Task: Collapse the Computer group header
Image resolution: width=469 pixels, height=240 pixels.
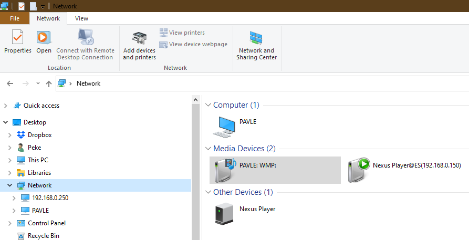Action: point(208,105)
